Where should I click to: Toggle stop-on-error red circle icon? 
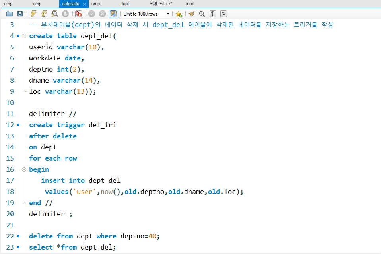tap(78, 14)
